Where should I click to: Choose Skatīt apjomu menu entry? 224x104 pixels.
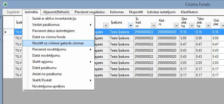[58, 62]
